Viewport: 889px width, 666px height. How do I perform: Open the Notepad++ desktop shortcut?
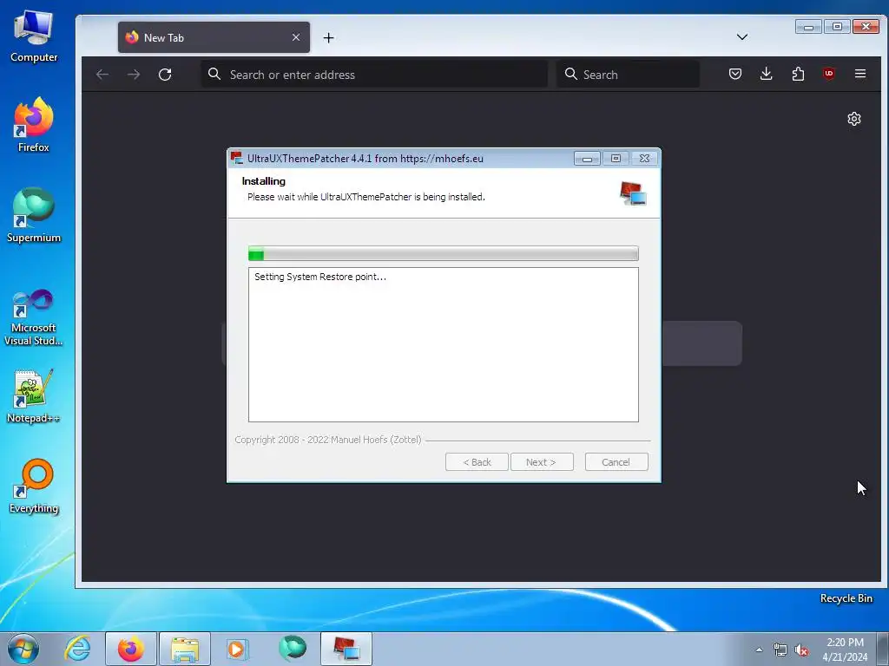pos(34,396)
